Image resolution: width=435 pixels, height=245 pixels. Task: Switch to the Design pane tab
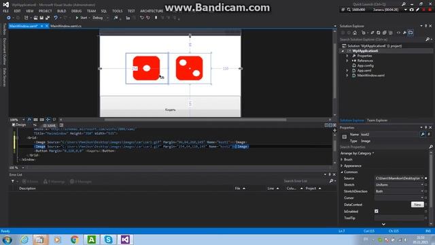tap(19, 125)
